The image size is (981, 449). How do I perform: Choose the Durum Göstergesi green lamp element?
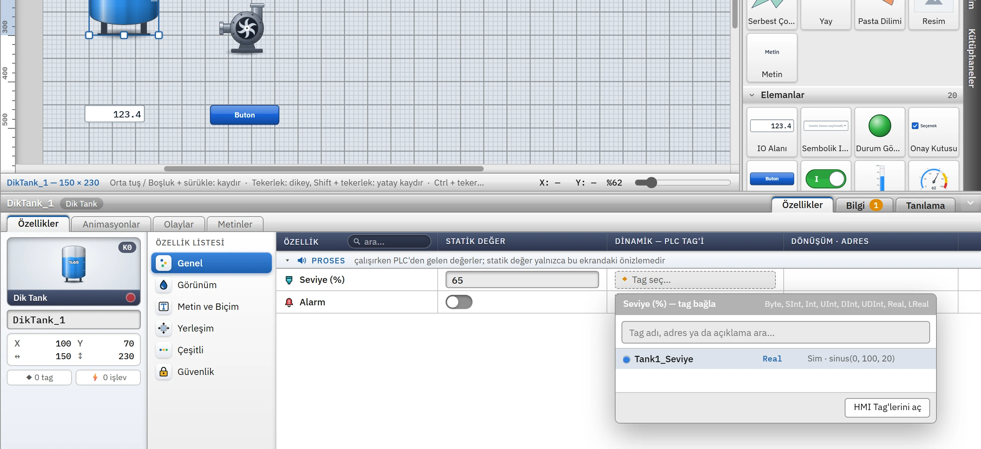pyautogui.click(x=879, y=132)
